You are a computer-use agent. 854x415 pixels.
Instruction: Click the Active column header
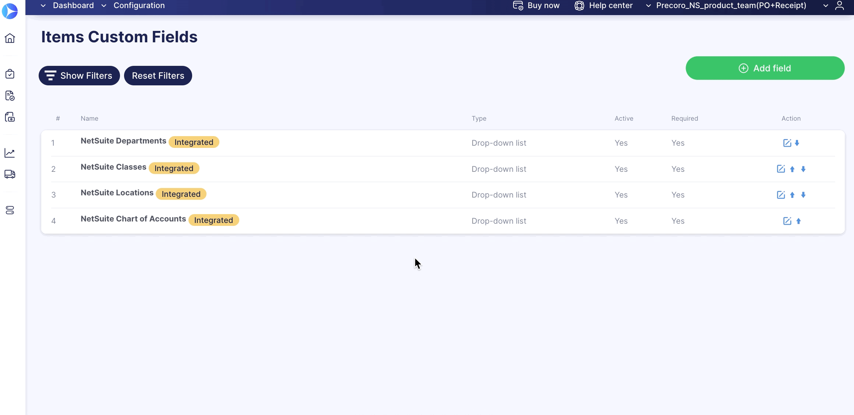click(x=624, y=118)
